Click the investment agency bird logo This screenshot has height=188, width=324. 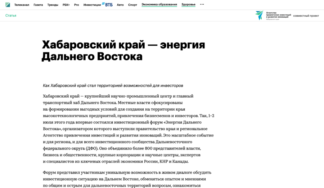tap(259, 15)
